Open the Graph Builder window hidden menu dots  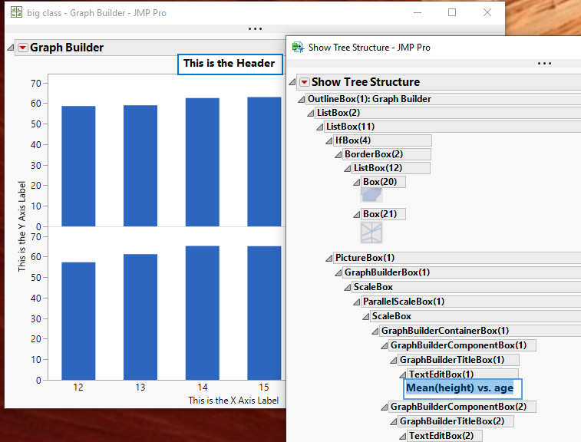pyautogui.click(x=255, y=29)
